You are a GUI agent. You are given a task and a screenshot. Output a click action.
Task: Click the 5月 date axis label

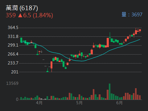(79, 103)
